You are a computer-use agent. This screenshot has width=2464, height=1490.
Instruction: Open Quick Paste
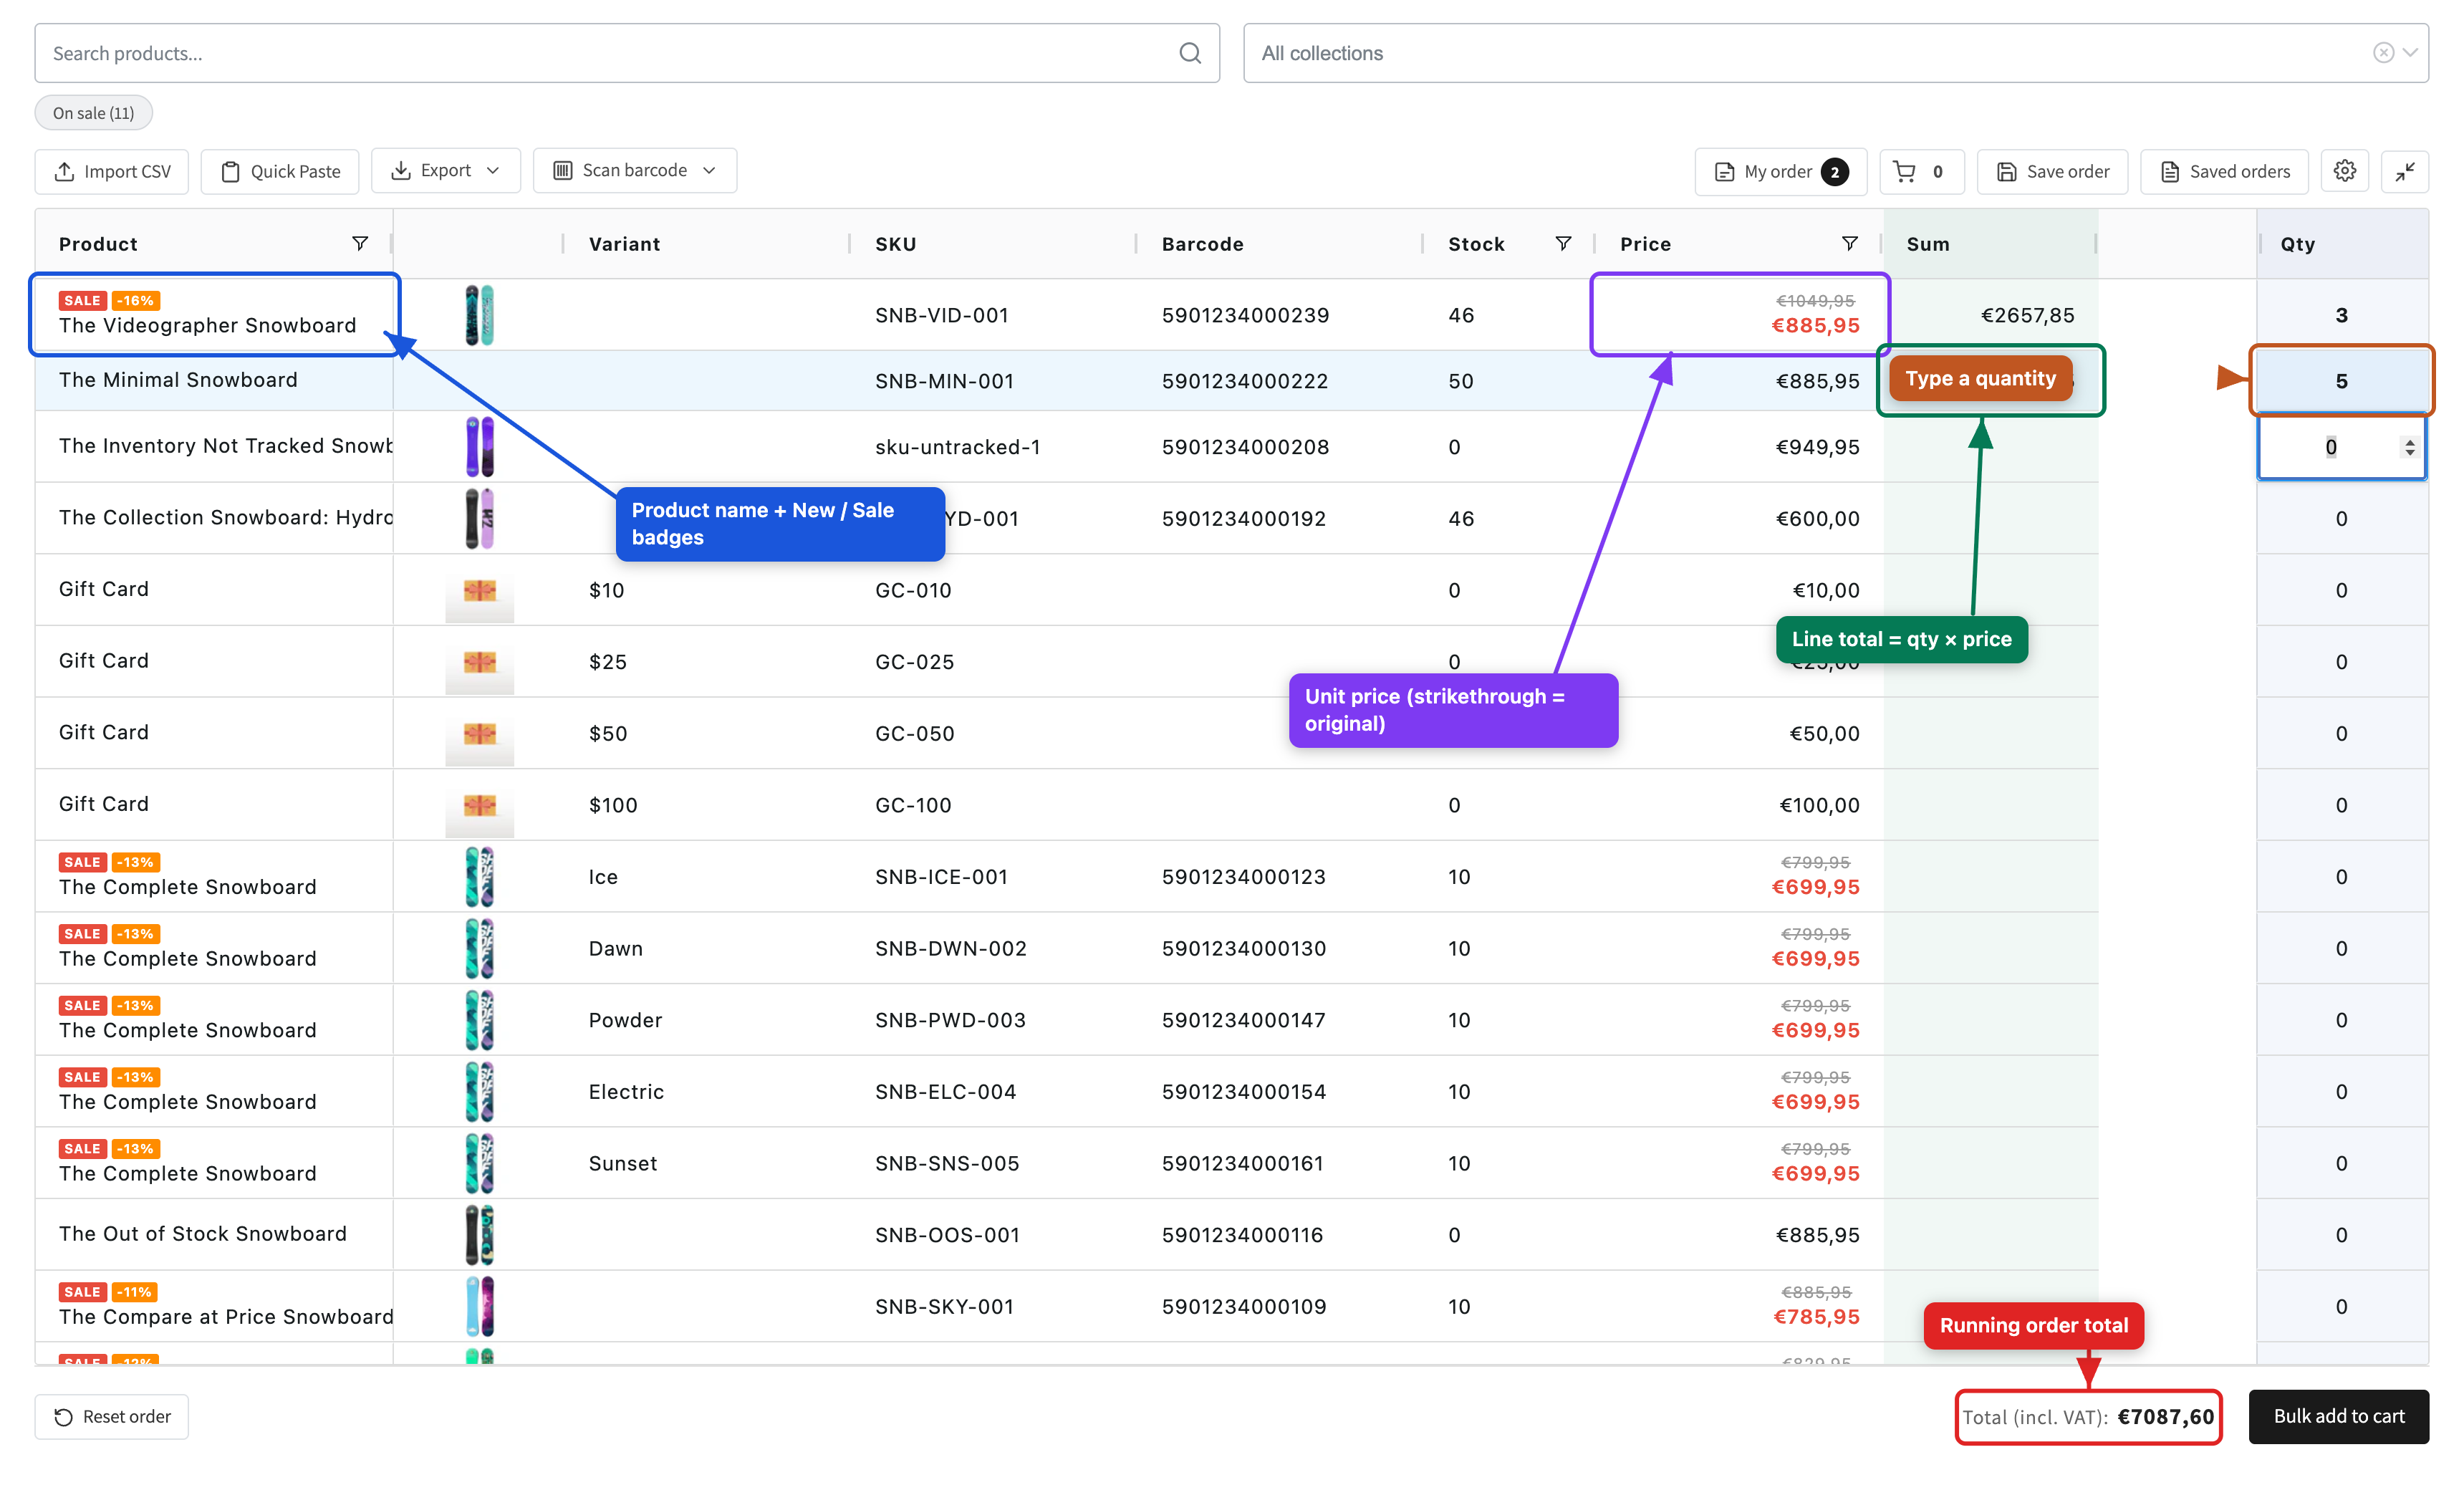click(x=280, y=171)
